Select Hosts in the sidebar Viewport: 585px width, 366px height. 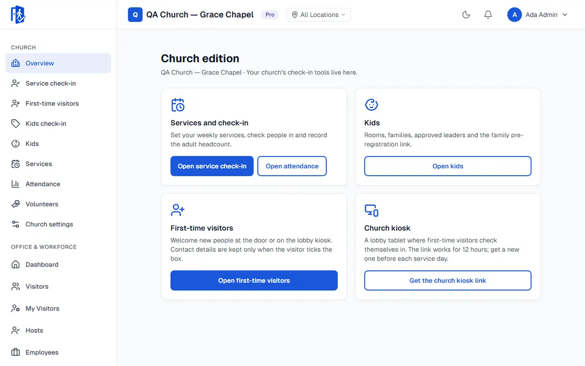click(x=58, y=330)
